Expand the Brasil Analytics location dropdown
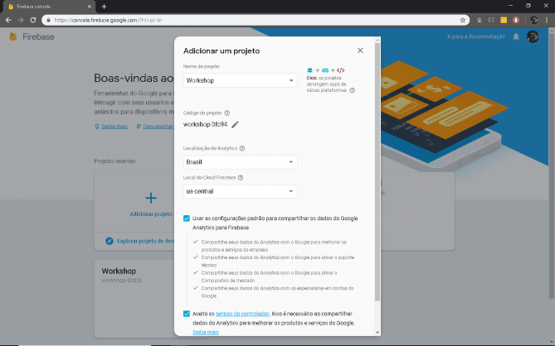The image size is (555, 346). pyautogui.click(x=240, y=162)
